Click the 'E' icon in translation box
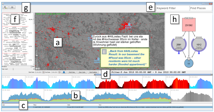The width and height of the screenshot is (214, 112). point(104,52)
